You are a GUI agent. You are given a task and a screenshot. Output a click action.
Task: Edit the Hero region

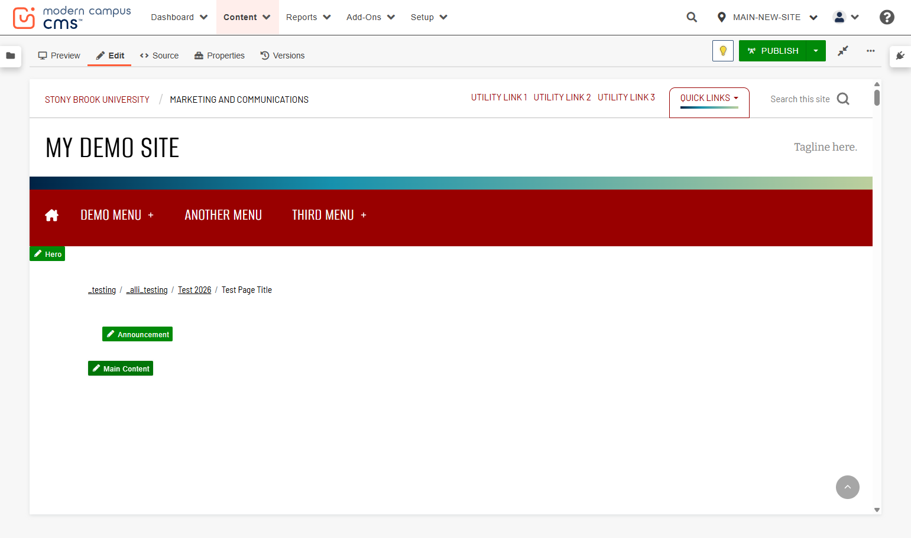47,254
